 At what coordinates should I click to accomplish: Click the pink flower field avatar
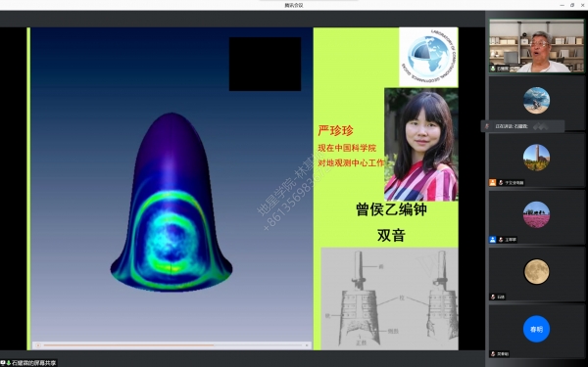coord(536,214)
